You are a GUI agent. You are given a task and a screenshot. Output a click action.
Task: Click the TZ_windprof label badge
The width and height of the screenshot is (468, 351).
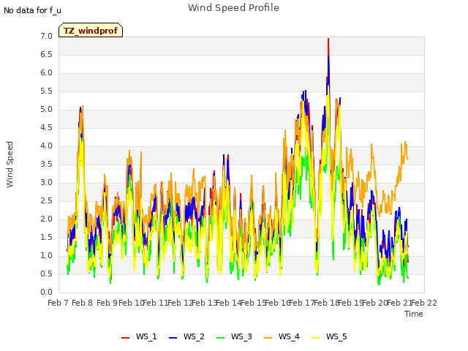[91, 30]
